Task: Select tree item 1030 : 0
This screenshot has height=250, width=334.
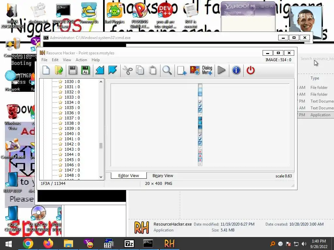Action: [x=72, y=81]
